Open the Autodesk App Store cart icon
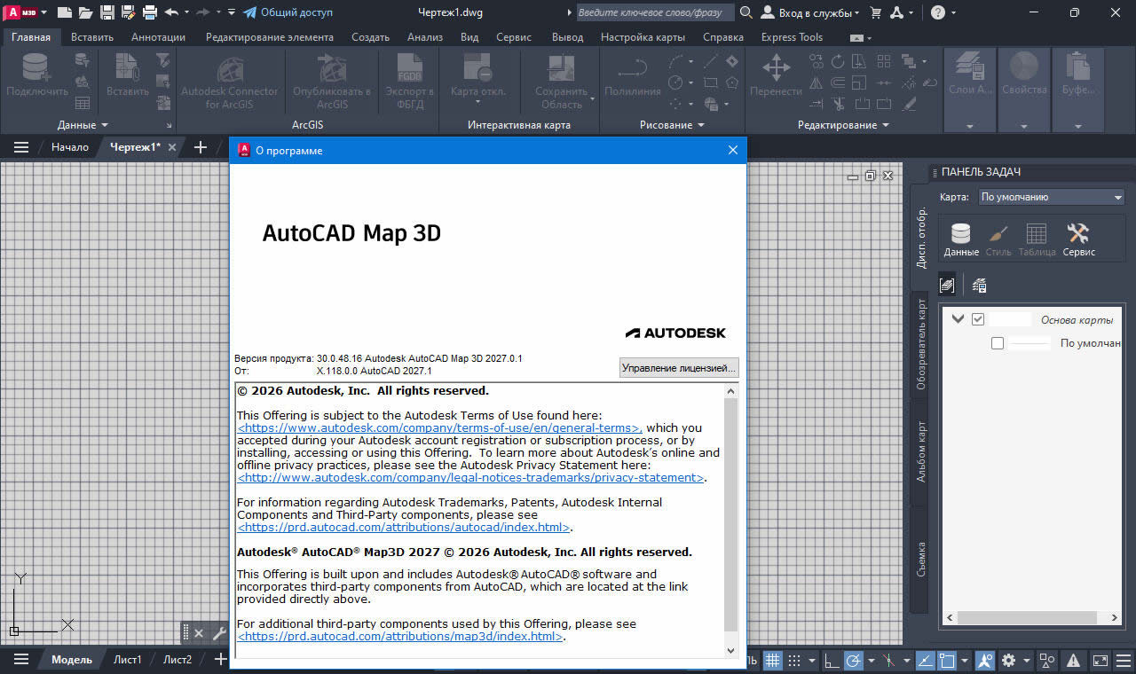The image size is (1136, 674). (876, 12)
